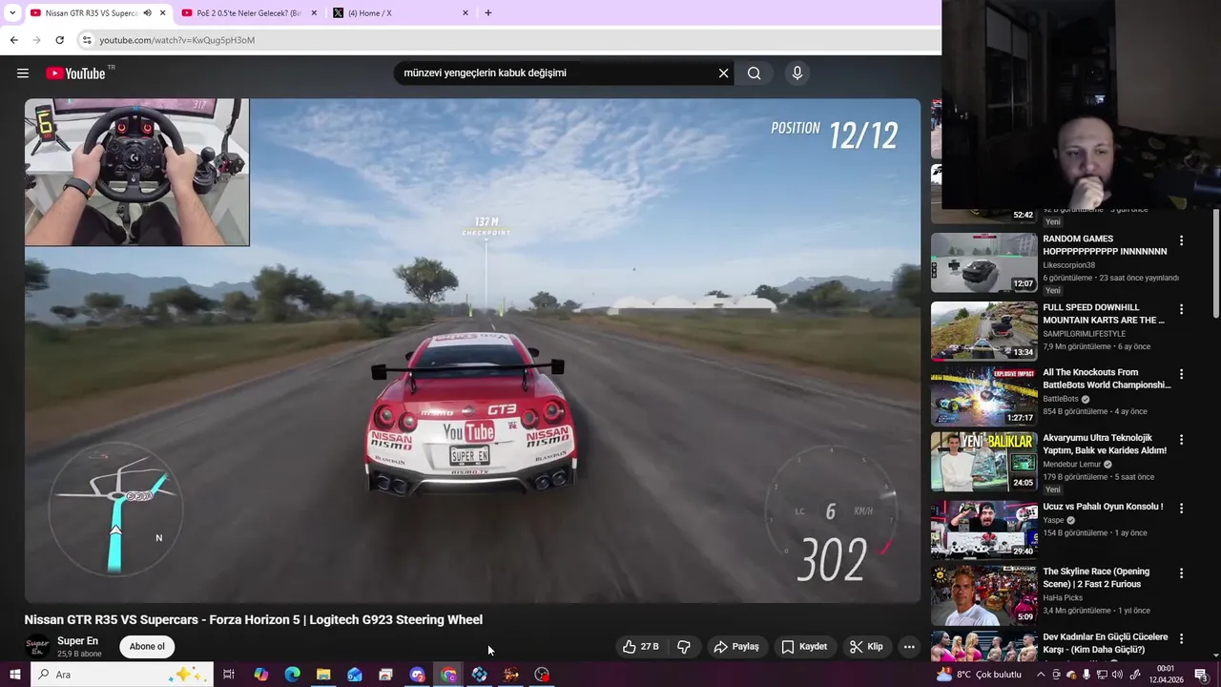Open the Chrome taskbar icon
Viewport: 1221px width, 687px height.
point(448,675)
